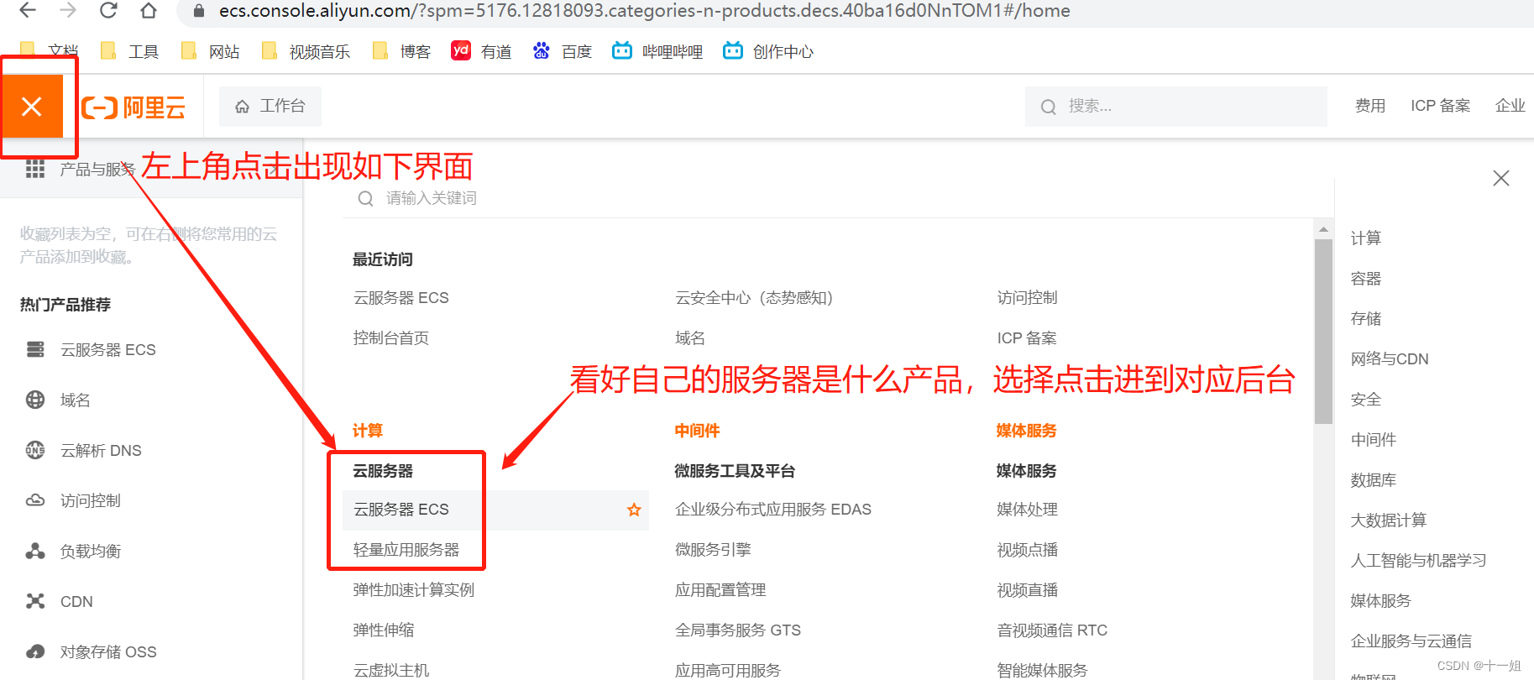Open ICP 备案 in the top bar
The height and width of the screenshot is (680, 1534).
coord(1440,106)
